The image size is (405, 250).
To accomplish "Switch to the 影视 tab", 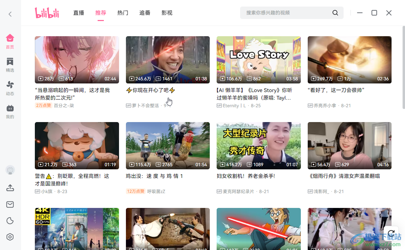I will 167,13.
